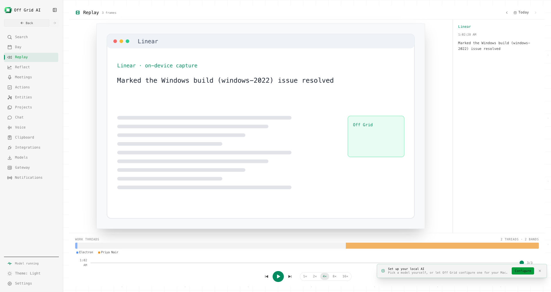Image resolution: width=551 pixels, height=292 pixels.
Task: Click the Linear · on-device capture label
Action: 157,66
